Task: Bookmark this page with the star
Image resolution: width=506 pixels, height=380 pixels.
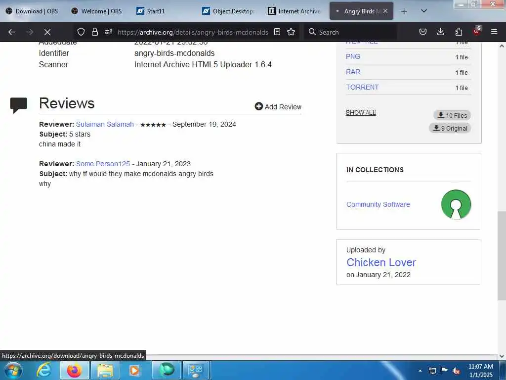Action: (x=291, y=32)
